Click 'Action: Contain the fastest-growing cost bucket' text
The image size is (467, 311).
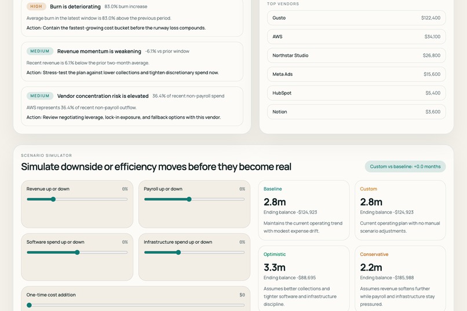(x=116, y=28)
